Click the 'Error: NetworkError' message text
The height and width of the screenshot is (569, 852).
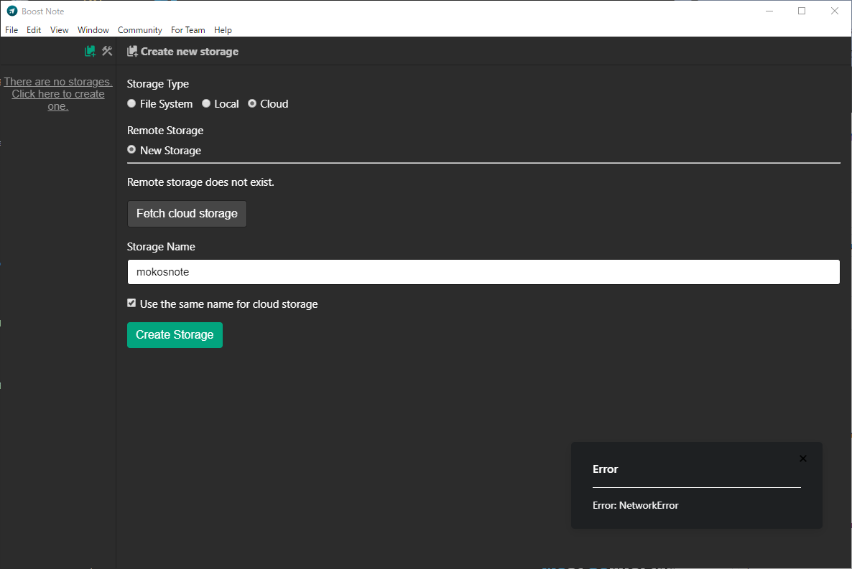tap(635, 505)
